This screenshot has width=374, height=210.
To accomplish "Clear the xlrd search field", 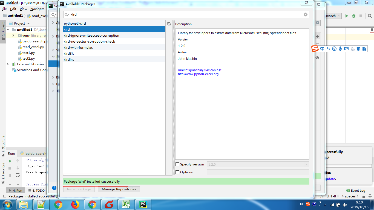I will [x=306, y=14].
